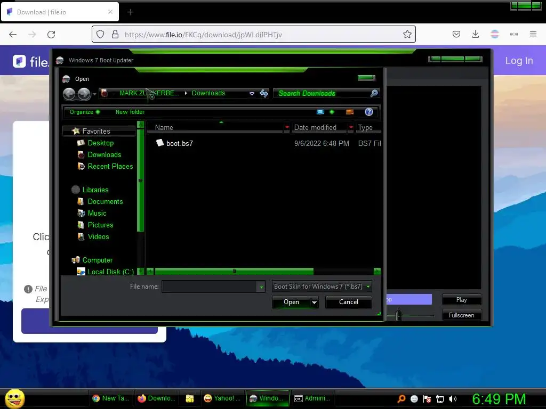Expand the address bar path dropdown

(x=252, y=94)
